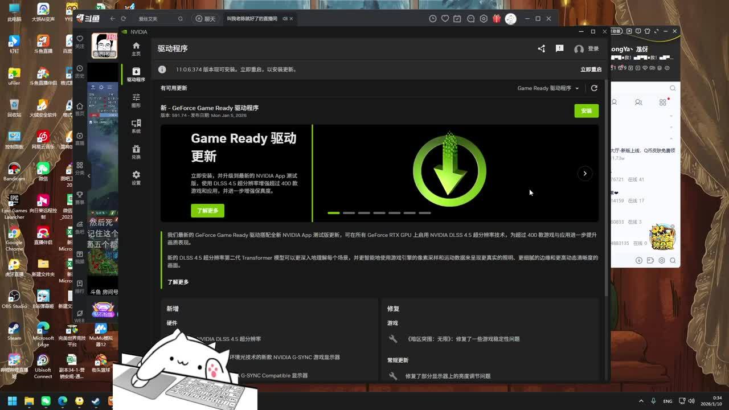The width and height of the screenshot is (729, 410).
Task: Switch to the 聊天 chat tab in Douyu
Action: point(206,19)
